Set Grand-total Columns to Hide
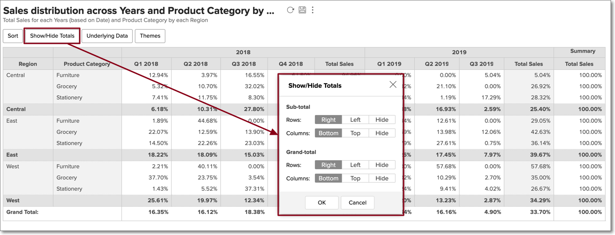The width and height of the screenshot is (615, 235). pos(382,178)
